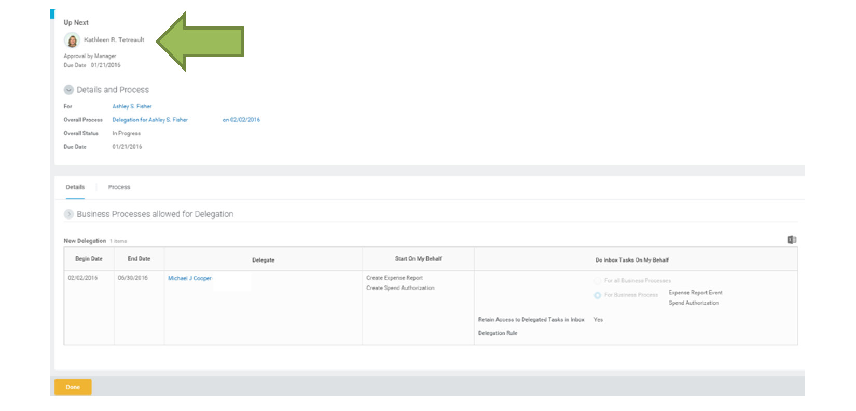The height and width of the screenshot is (411, 856).
Task: Expand Business Processes allowed for Delegation
Action: (68, 214)
